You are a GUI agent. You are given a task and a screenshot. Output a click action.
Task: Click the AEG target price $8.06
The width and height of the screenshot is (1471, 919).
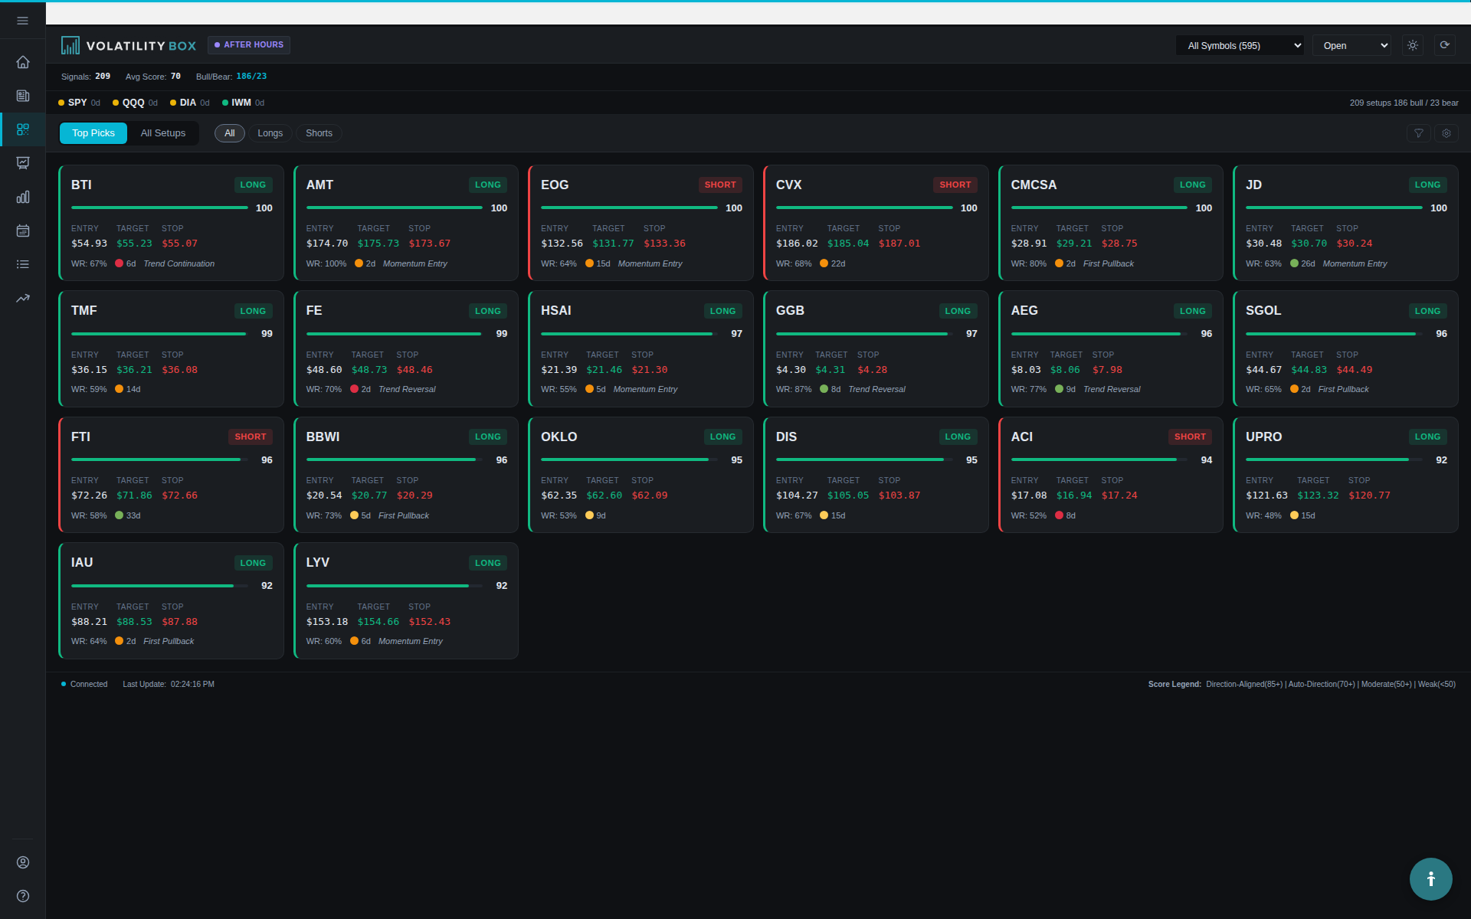pyautogui.click(x=1065, y=370)
